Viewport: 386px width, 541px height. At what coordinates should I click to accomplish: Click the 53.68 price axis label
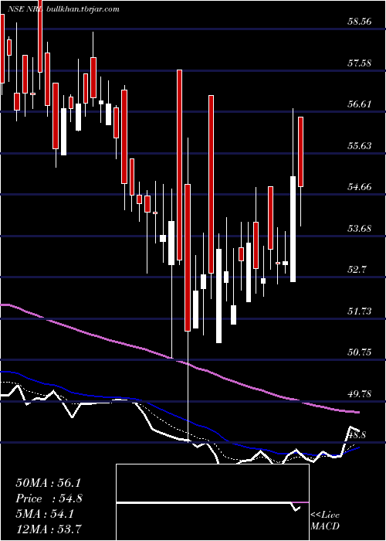(x=359, y=228)
